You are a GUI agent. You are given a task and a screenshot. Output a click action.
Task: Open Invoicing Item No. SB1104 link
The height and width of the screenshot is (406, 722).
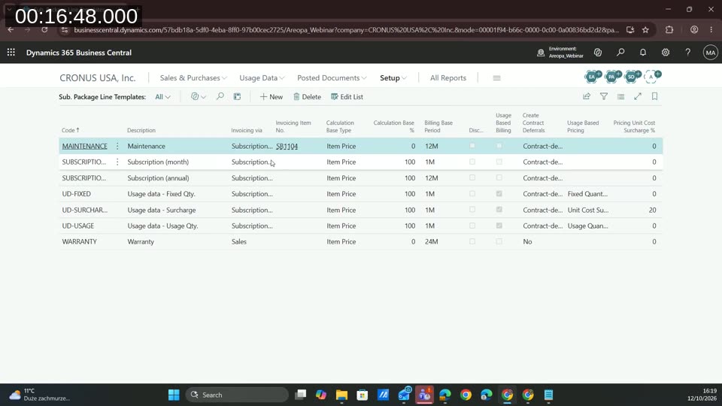287,146
